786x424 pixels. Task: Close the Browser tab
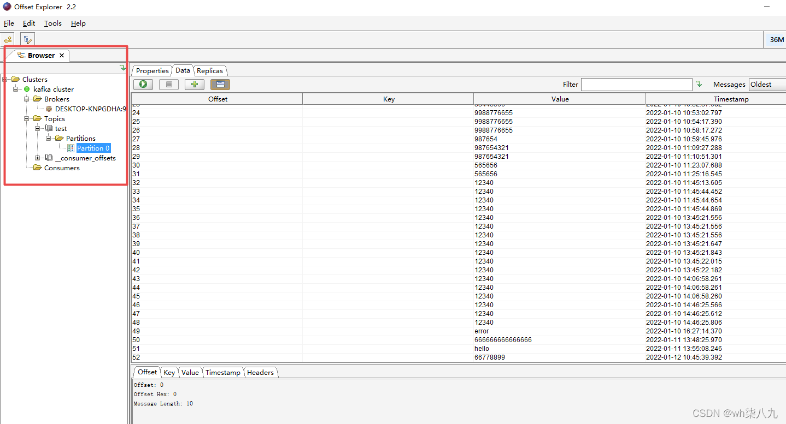[x=62, y=55]
